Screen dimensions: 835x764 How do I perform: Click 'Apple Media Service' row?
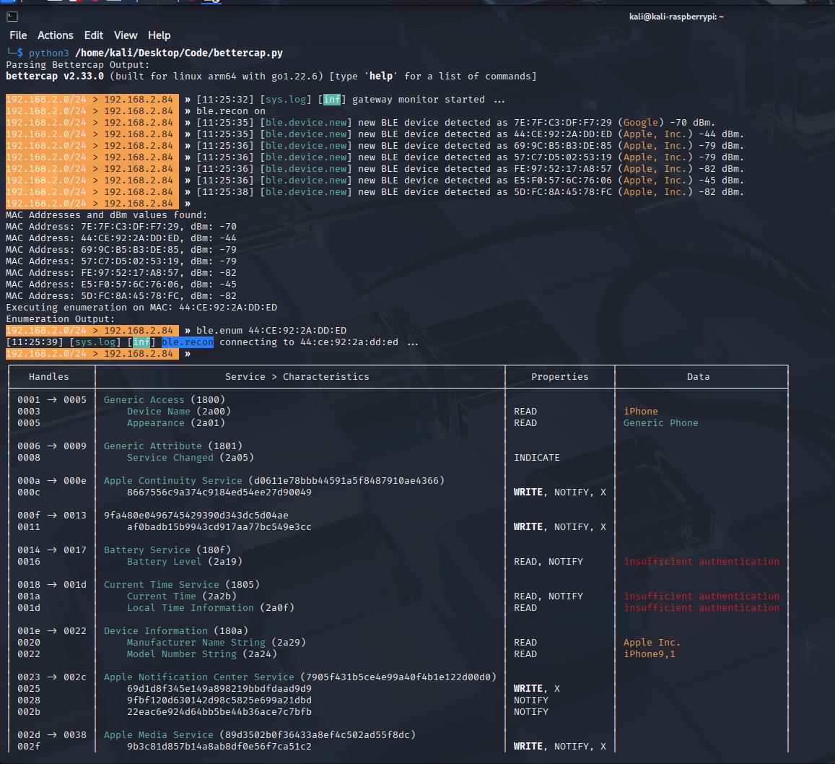(259, 734)
